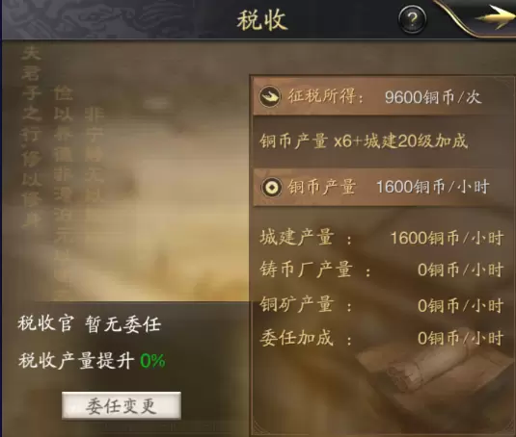Click the 税收产量提升 label
The height and width of the screenshot is (437, 516).
76,361
